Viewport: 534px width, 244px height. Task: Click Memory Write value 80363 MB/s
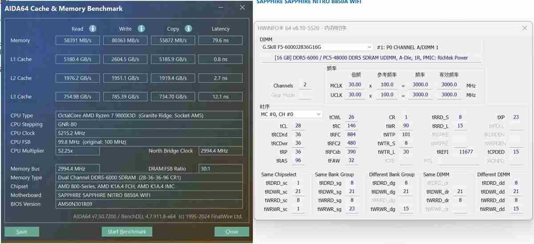[125, 41]
